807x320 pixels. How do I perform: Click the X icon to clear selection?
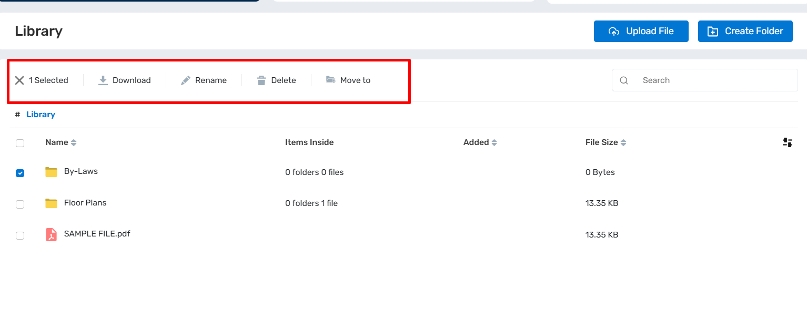(19, 80)
